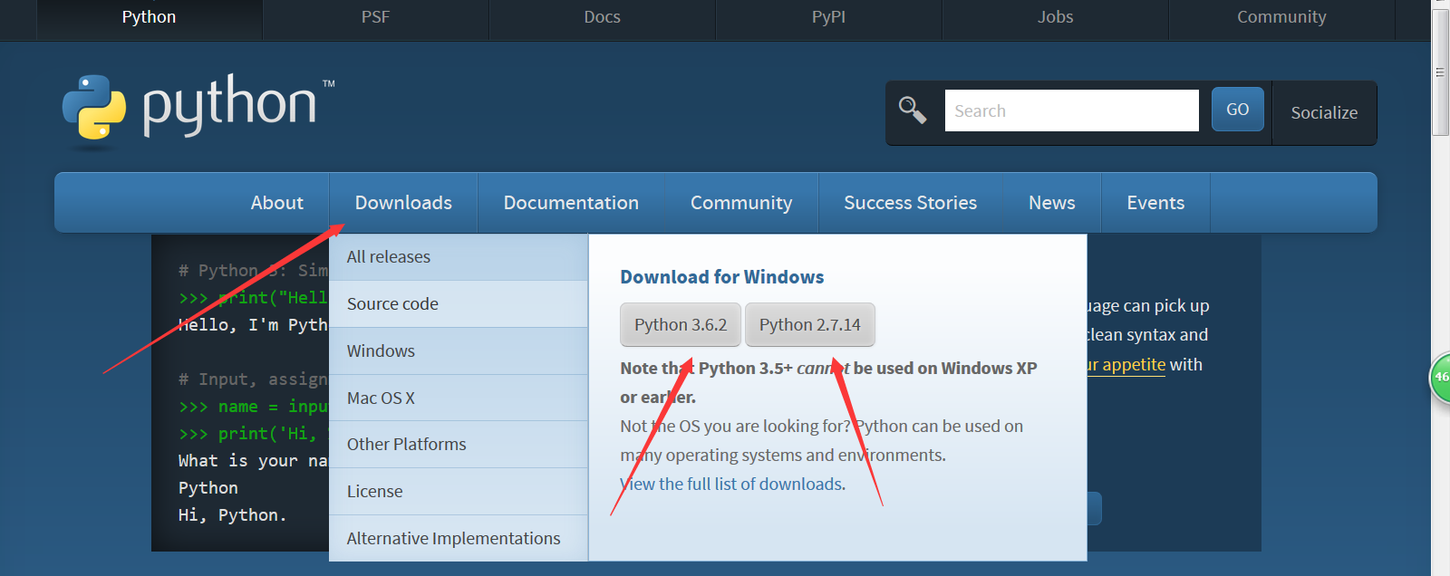This screenshot has height=576, width=1450.
Task: Open 'View the full list of downloads' link
Action: (733, 485)
